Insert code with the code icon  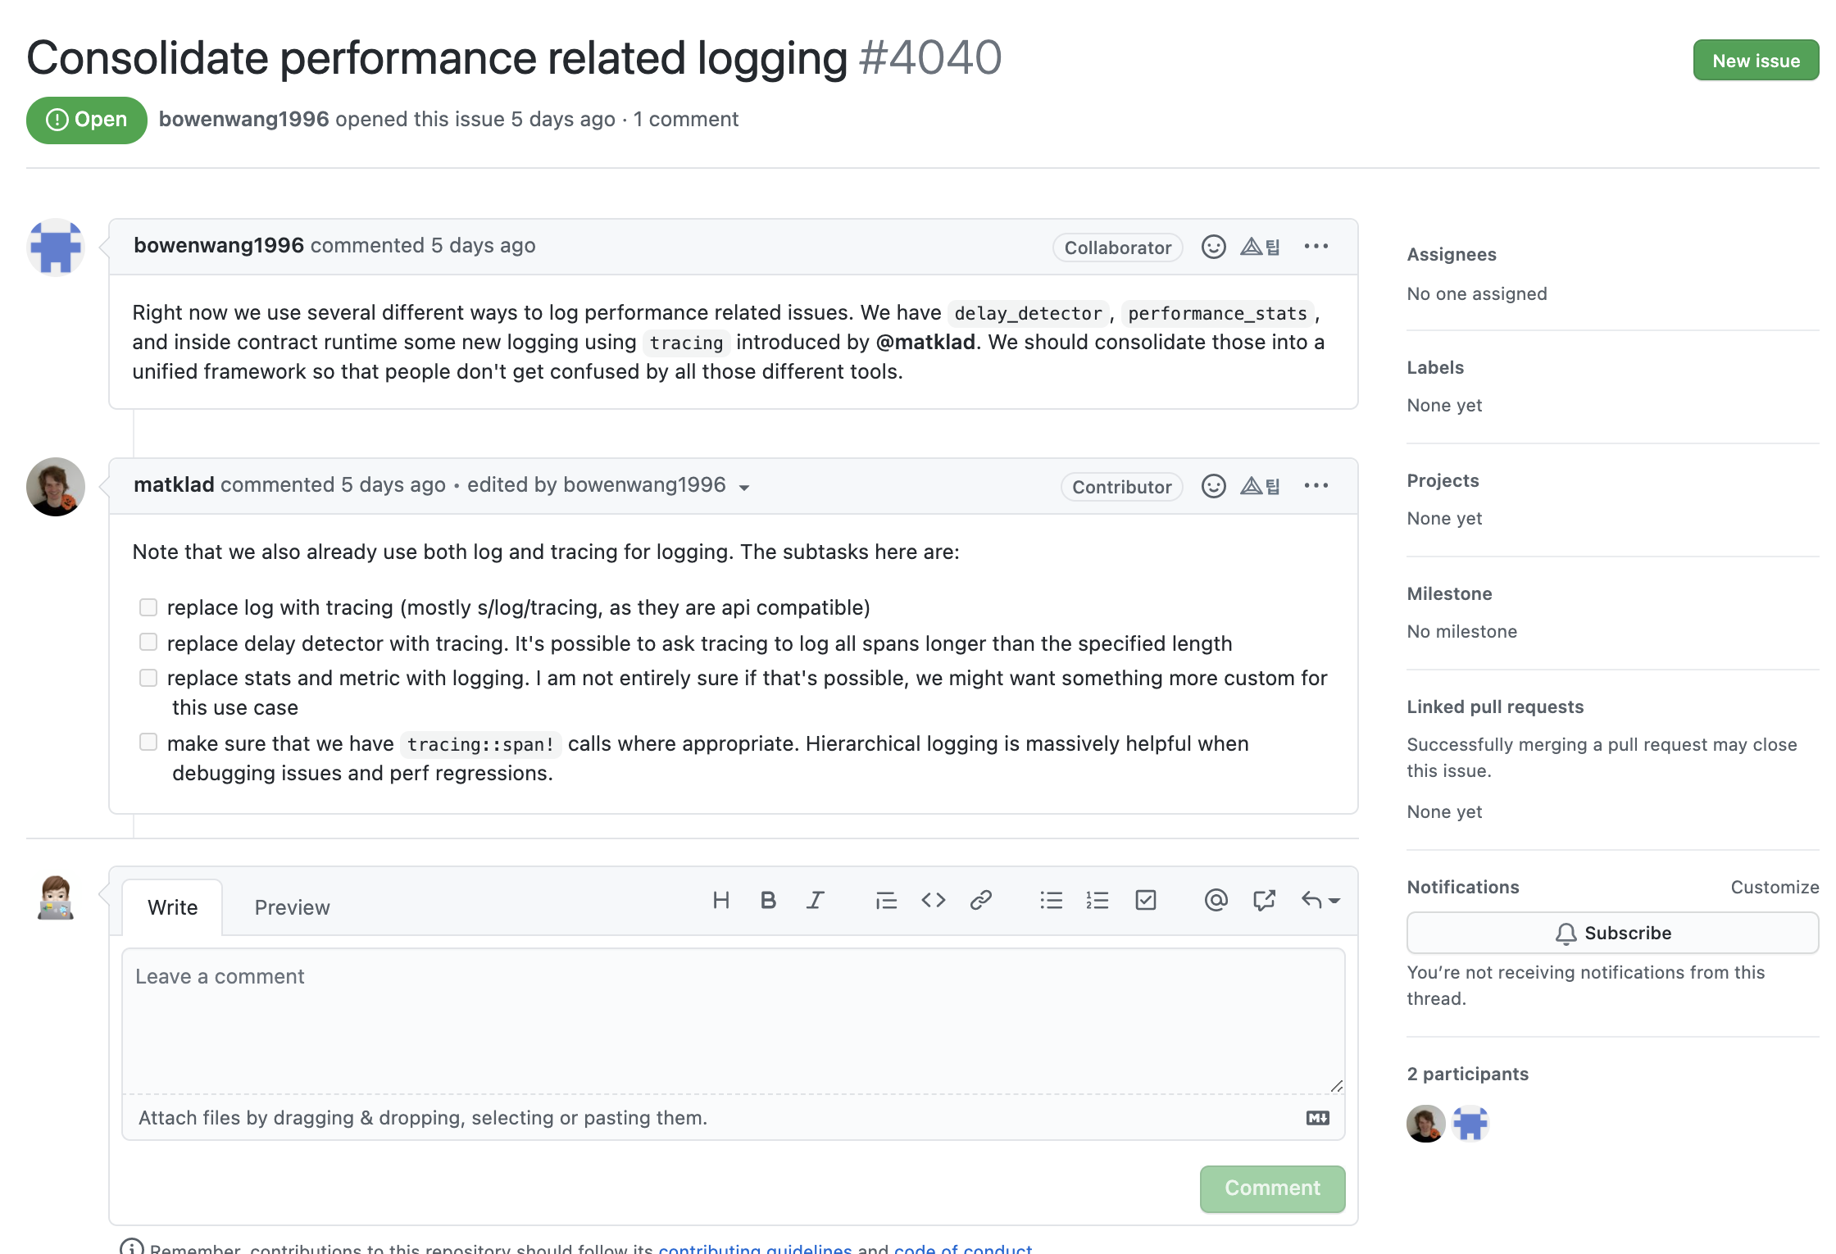[934, 901]
